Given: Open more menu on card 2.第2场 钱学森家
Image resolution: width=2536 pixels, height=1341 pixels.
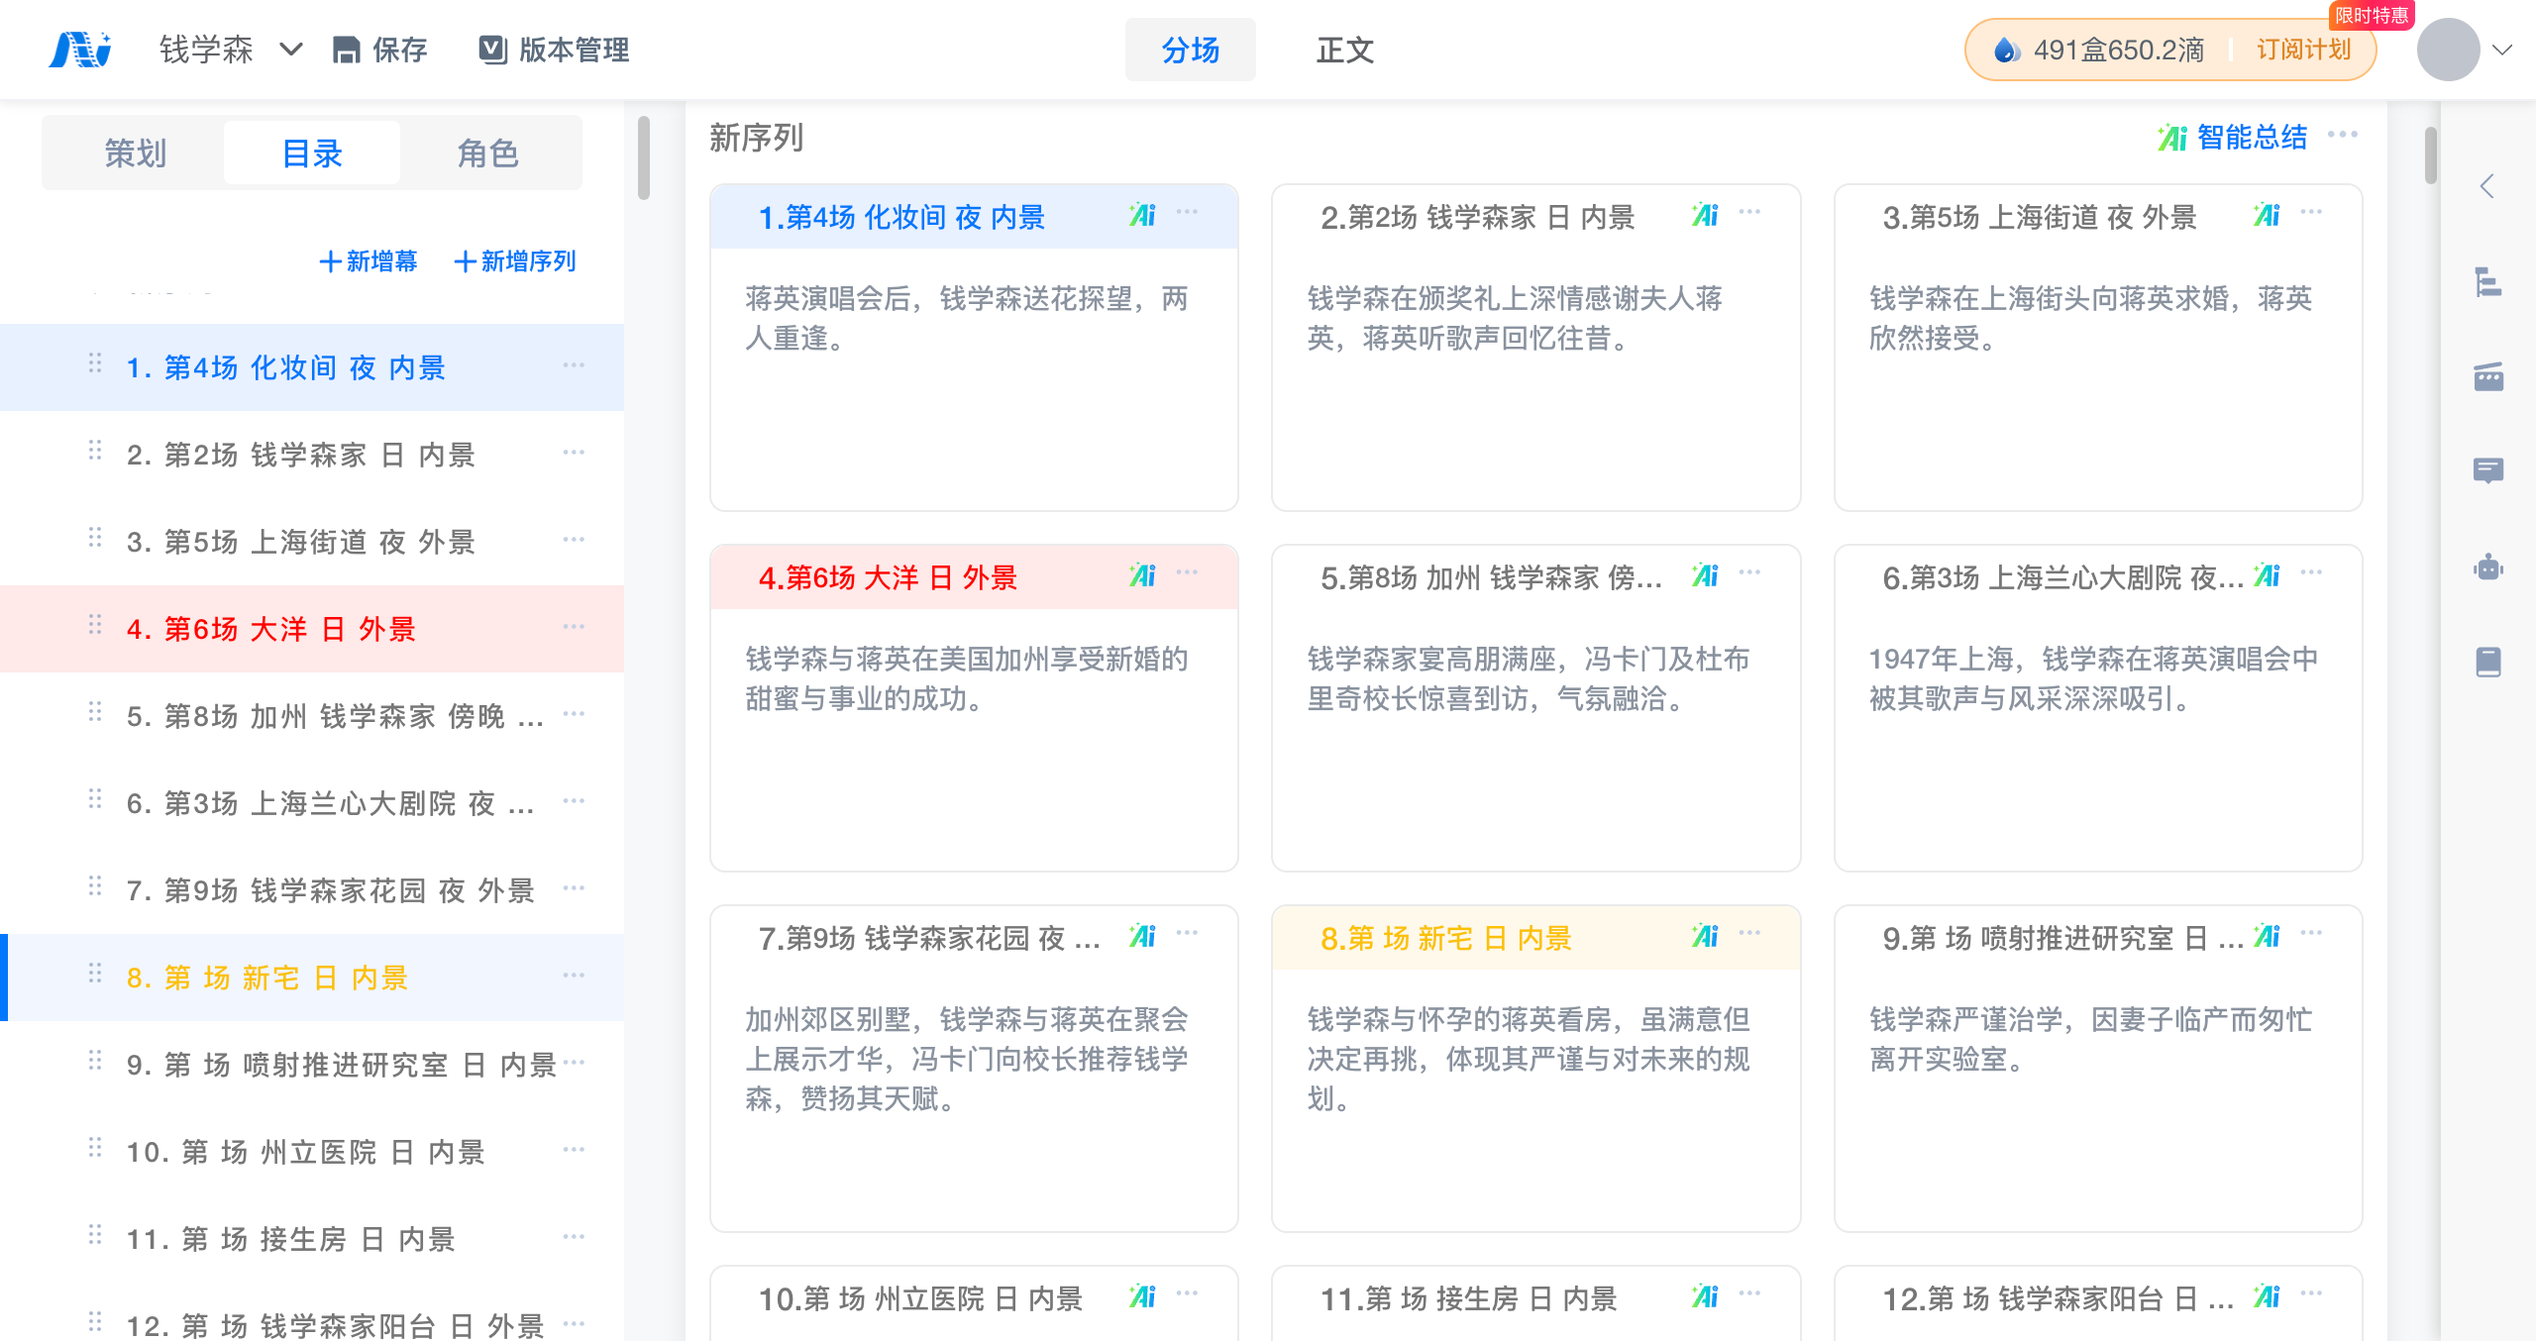Looking at the screenshot, I should pos(1749,212).
